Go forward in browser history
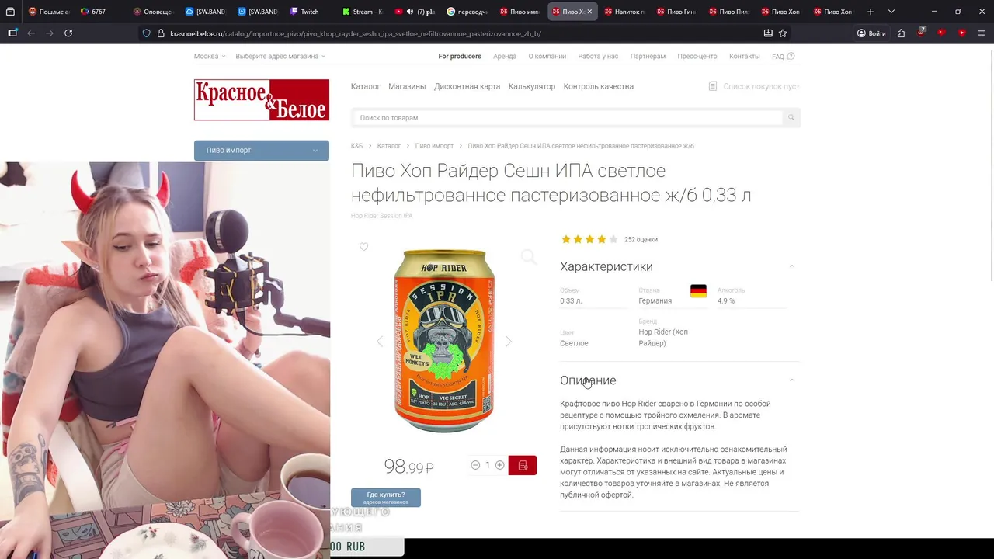Screen dimensions: 994x559 [50, 33]
